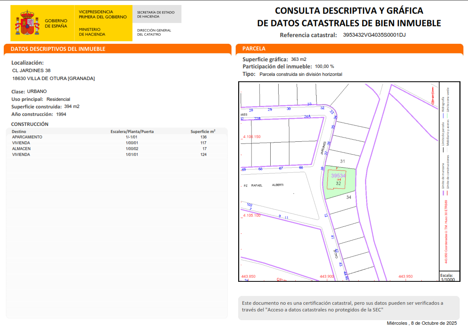Click the 'Superficie m²' column header

[x=203, y=132]
